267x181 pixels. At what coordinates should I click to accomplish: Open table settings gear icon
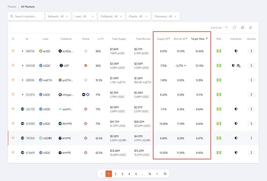click(251, 28)
